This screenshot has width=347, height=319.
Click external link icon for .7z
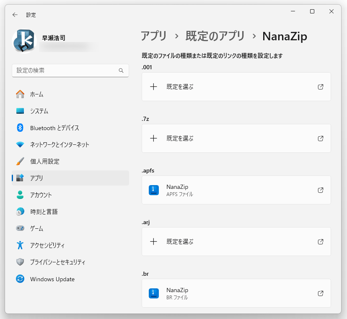pos(321,139)
